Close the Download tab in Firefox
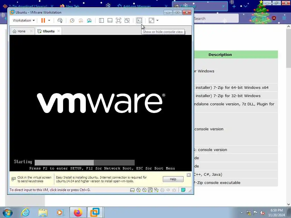This screenshot has height=218, width=291. 223,6
